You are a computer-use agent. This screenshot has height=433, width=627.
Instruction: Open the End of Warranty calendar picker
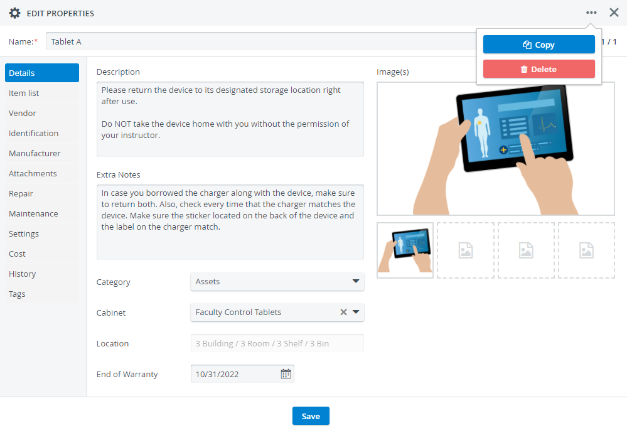click(286, 374)
